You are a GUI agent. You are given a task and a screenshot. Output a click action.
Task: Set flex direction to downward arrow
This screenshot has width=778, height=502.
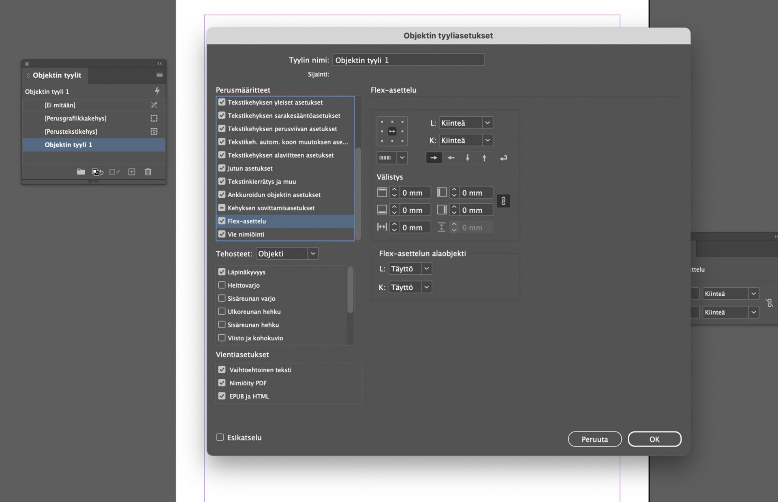click(468, 158)
